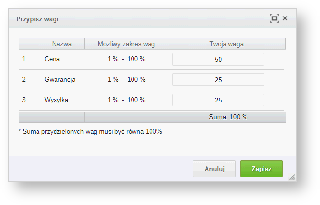Close the Przypisz wagi dialog

(285, 18)
